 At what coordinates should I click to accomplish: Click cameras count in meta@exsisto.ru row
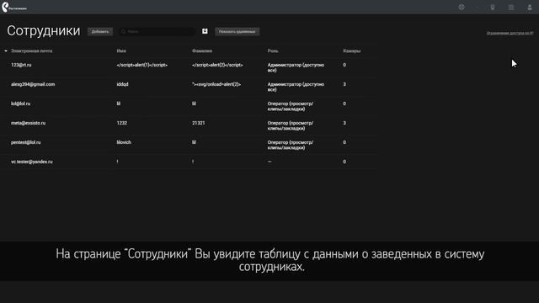344,123
